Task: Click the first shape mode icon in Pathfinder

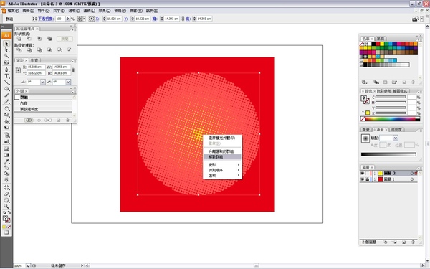Action: (x=19, y=39)
